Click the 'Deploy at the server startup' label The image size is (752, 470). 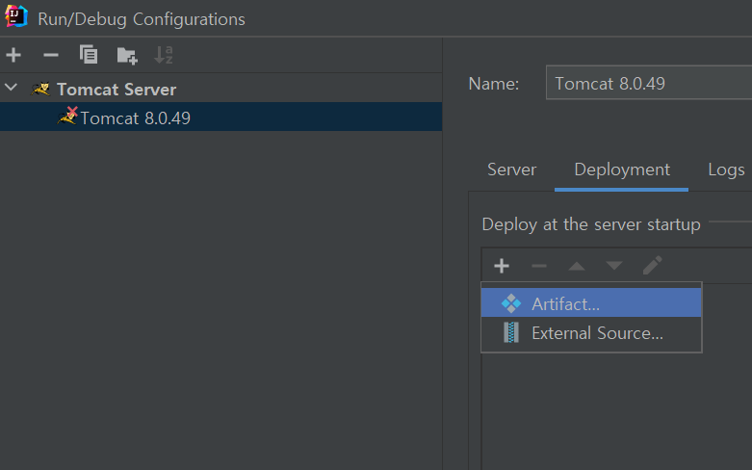(591, 224)
